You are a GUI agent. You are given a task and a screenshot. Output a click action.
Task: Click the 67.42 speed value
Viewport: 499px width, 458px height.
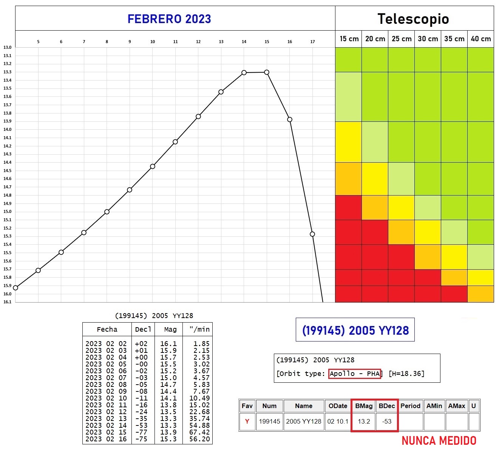pyautogui.click(x=199, y=432)
